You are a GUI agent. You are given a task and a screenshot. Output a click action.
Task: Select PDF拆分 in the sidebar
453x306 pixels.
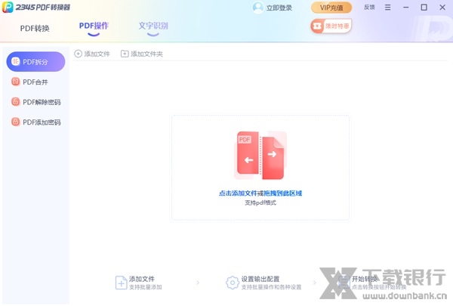coord(35,62)
